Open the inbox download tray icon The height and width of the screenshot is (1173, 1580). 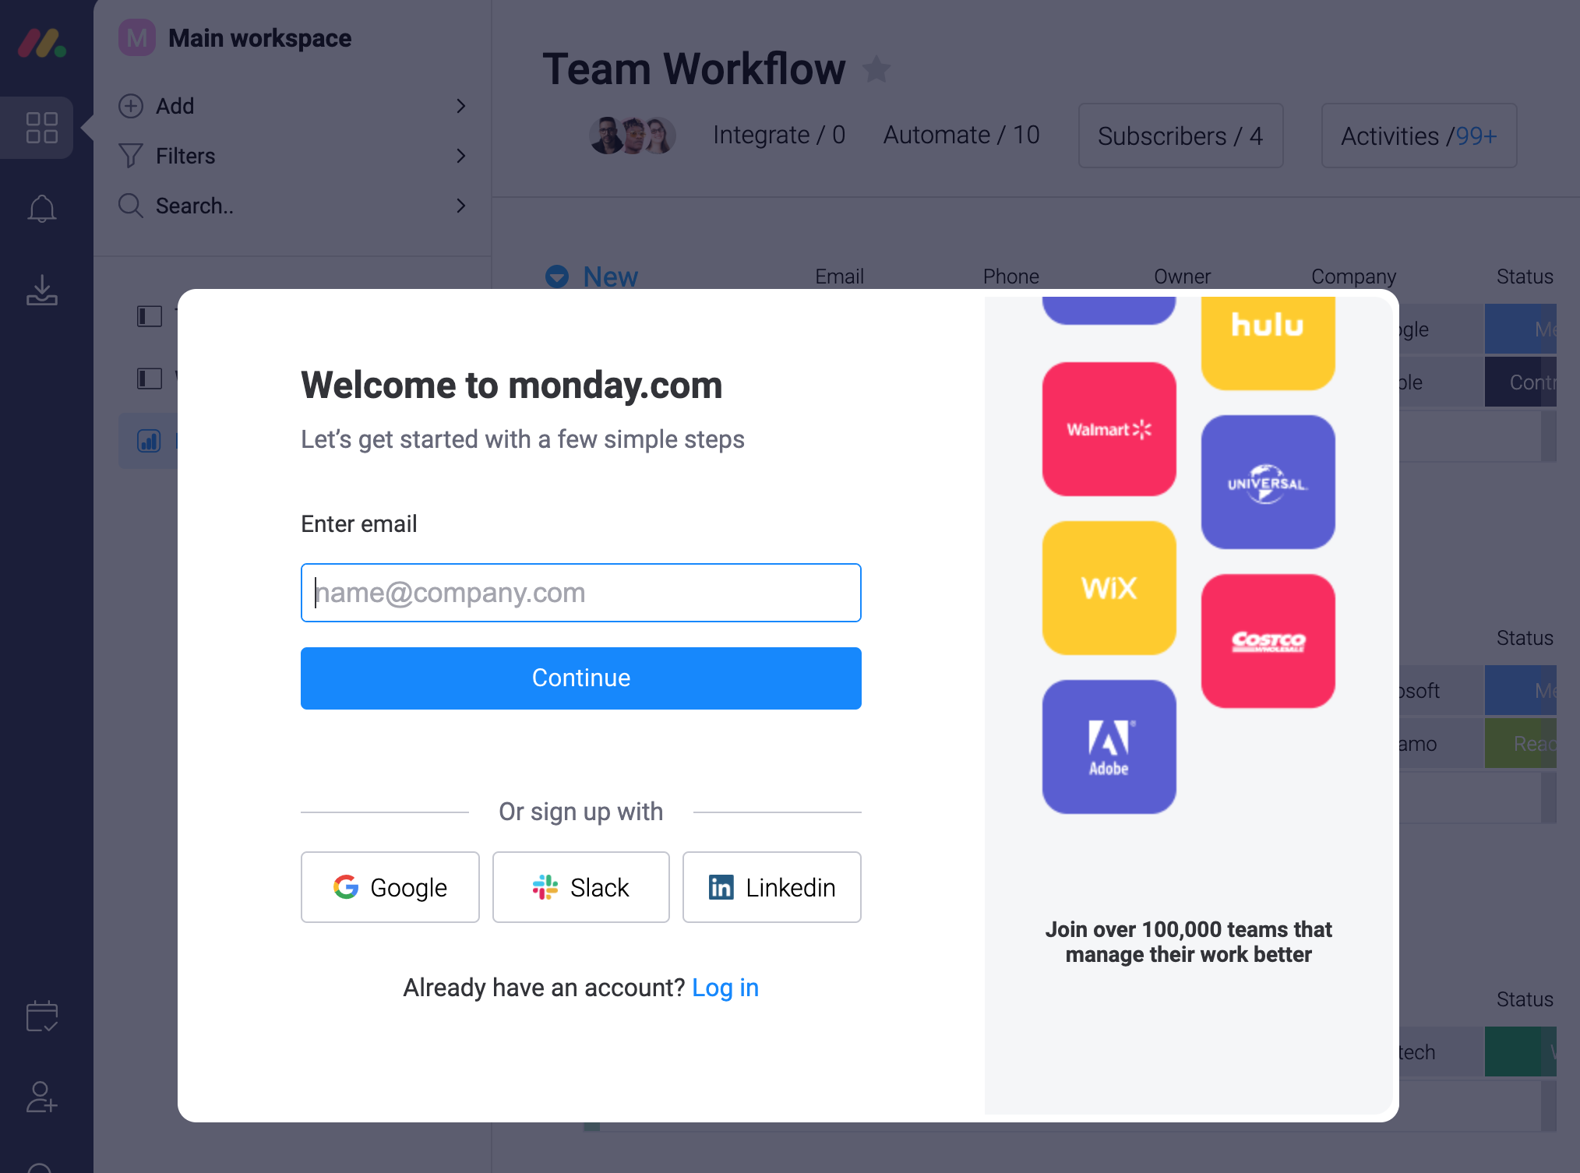tap(42, 290)
